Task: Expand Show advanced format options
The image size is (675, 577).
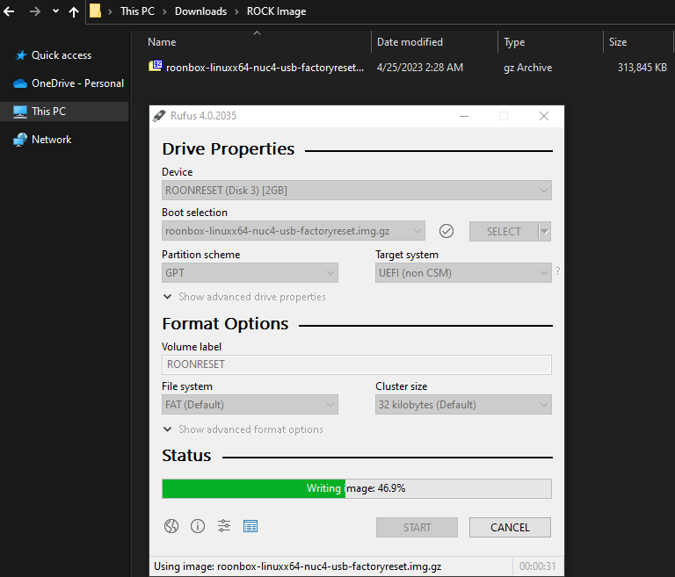Action: [x=243, y=429]
